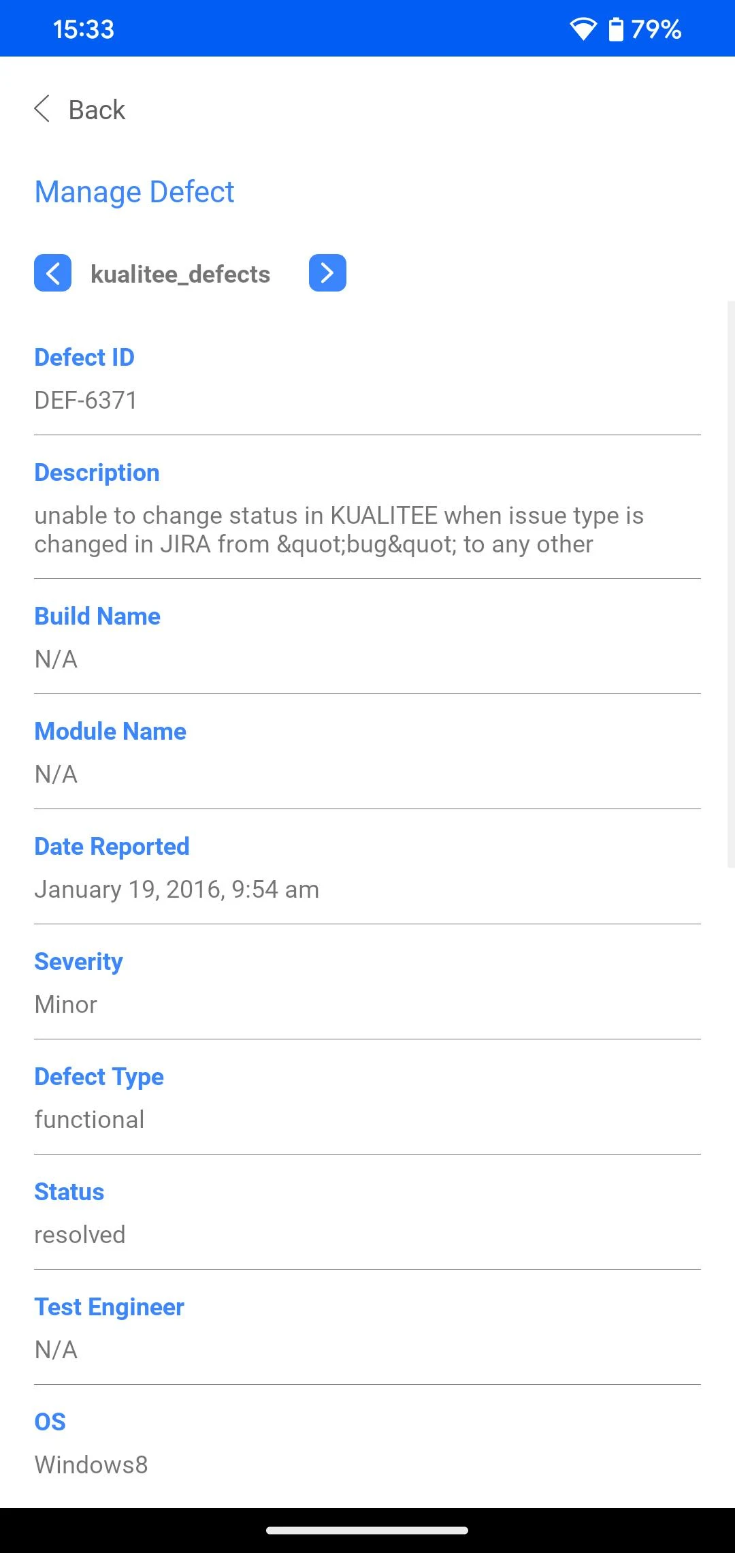Click the vertical scrollbar on right edge

[730, 584]
